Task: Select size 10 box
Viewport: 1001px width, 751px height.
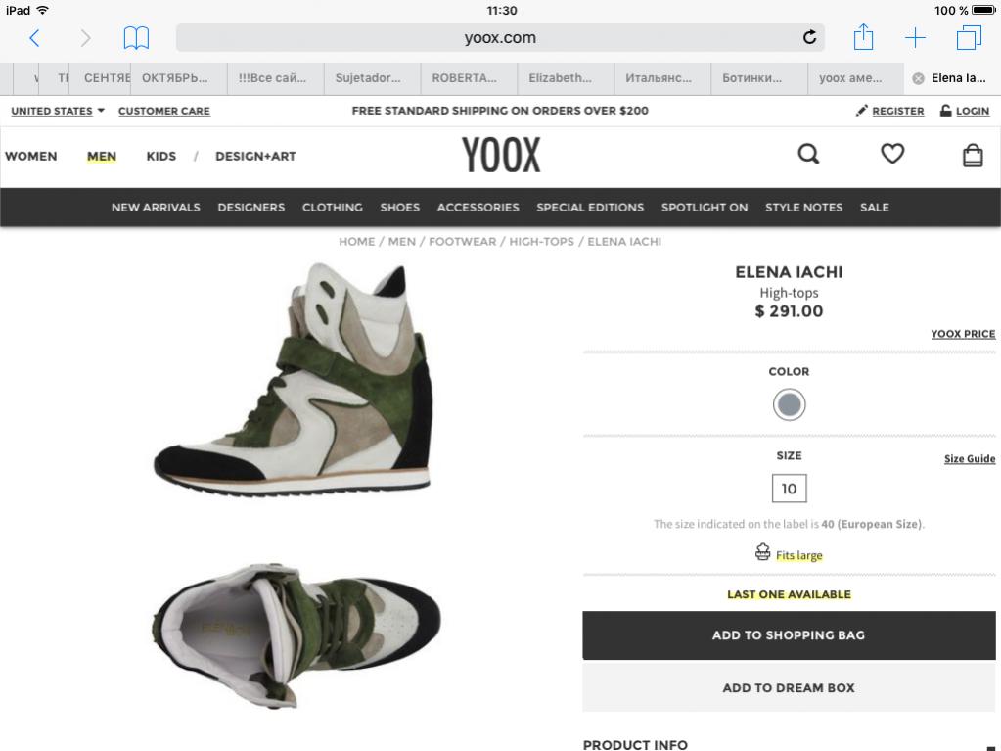Action: [789, 489]
